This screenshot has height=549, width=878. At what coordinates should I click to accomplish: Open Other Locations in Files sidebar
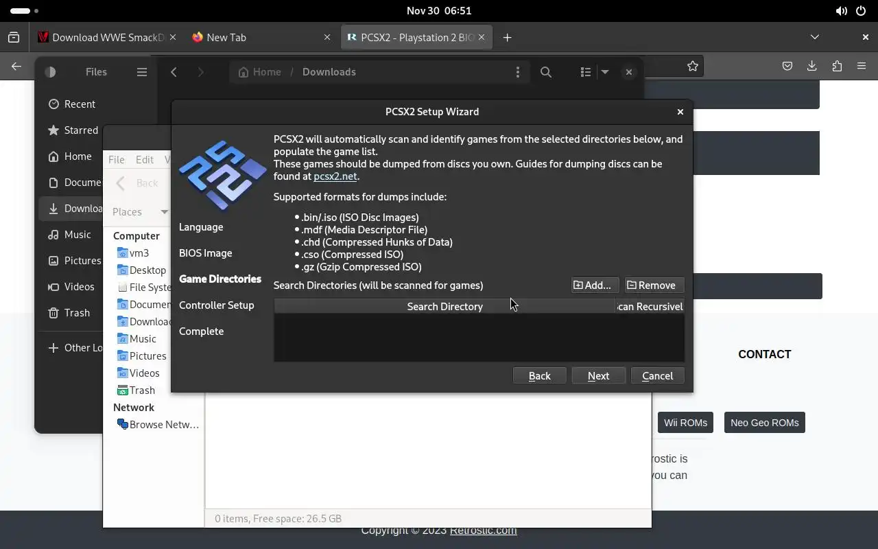coord(71,347)
